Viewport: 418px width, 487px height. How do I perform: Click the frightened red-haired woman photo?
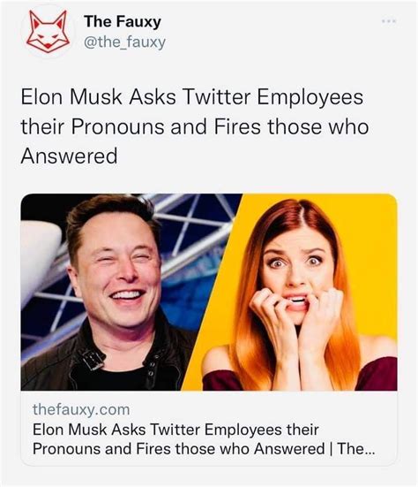(299, 295)
